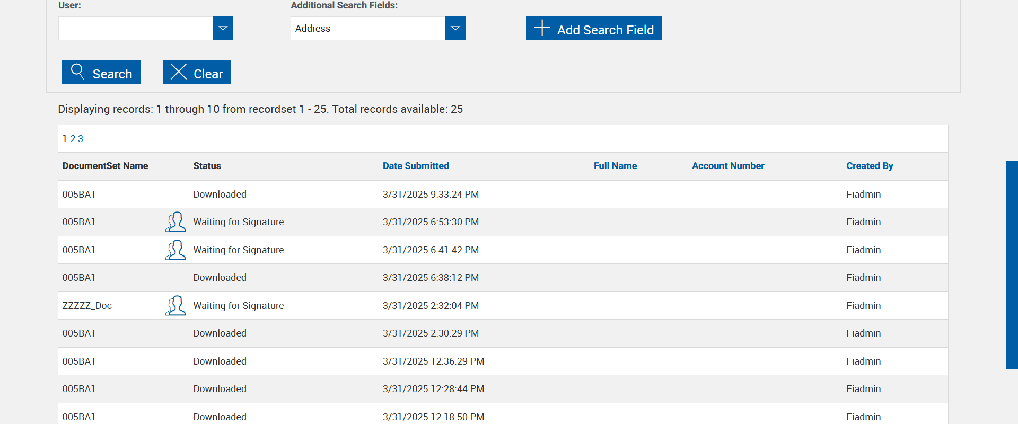The width and height of the screenshot is (1018, 424).
Task: Sort by Created By column
Action: click(870, 166)
